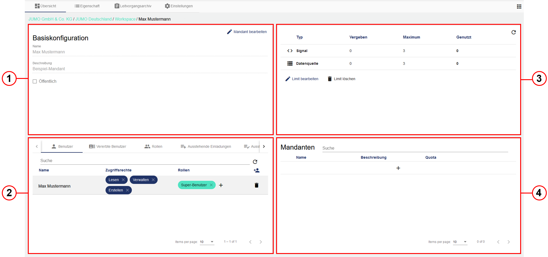Click Mandant bearbeiten button
548x257 pixels.
click(247, 32)
